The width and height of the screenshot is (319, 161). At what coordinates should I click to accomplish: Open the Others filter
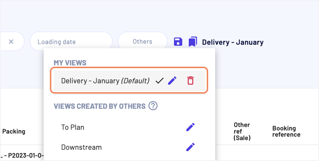click(x=142, y=42)
